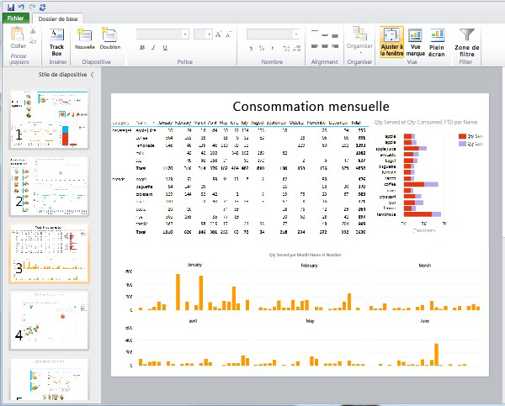This screenshot has width=505, height=406.
Task: Select Ajuster à la fenêtre view
Action: pyautogui.click(x=391, y=40)
